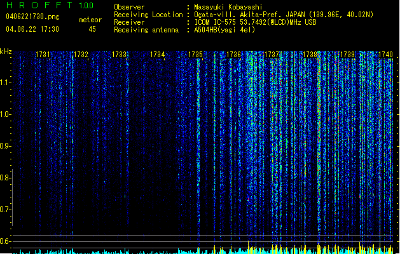
Task: Click the 1738 time marker
Action: [310, 55]
